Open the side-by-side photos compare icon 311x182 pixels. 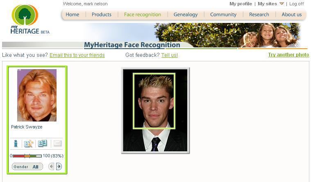(x=43, y=143)
